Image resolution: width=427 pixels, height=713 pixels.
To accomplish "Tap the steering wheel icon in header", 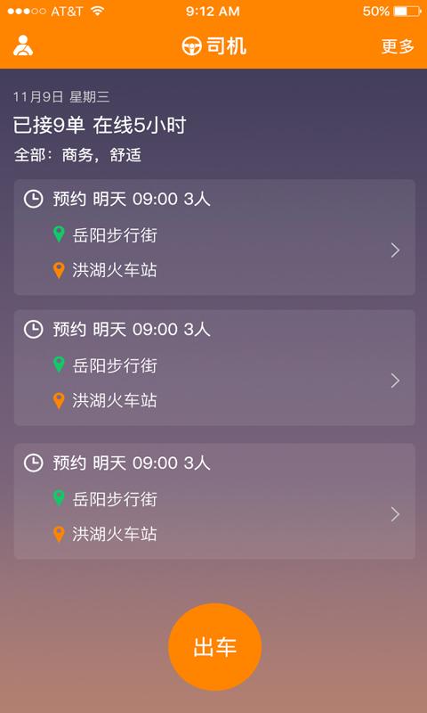I will (191, 46).
